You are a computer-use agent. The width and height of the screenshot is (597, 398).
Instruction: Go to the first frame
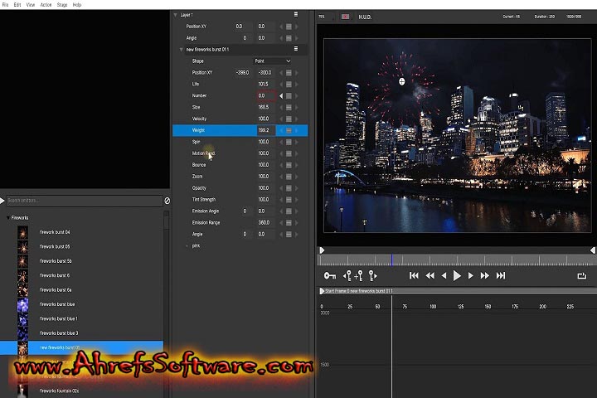tap(414, 275)
